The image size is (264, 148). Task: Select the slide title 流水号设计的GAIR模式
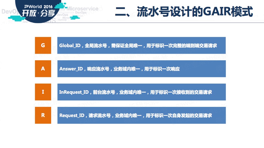coord(184,12)
